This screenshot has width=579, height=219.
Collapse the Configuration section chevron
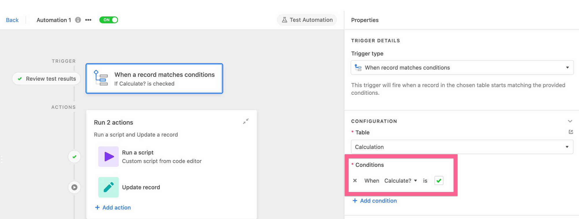pyautogui.click(x=570, y=121)
